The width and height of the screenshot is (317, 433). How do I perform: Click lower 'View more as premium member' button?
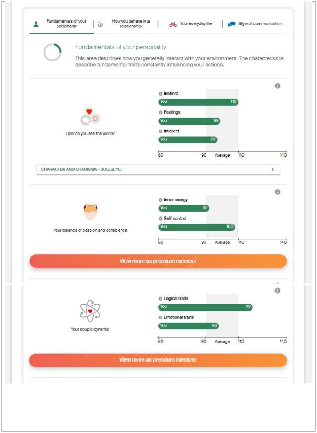pos(158,360)
